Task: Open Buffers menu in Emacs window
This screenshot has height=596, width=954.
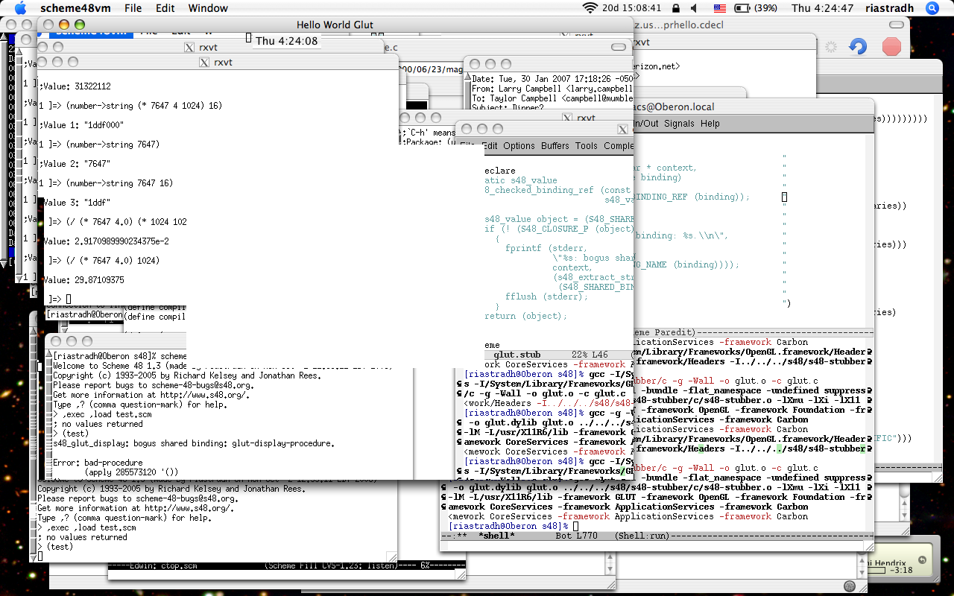Action: (555, 146)
